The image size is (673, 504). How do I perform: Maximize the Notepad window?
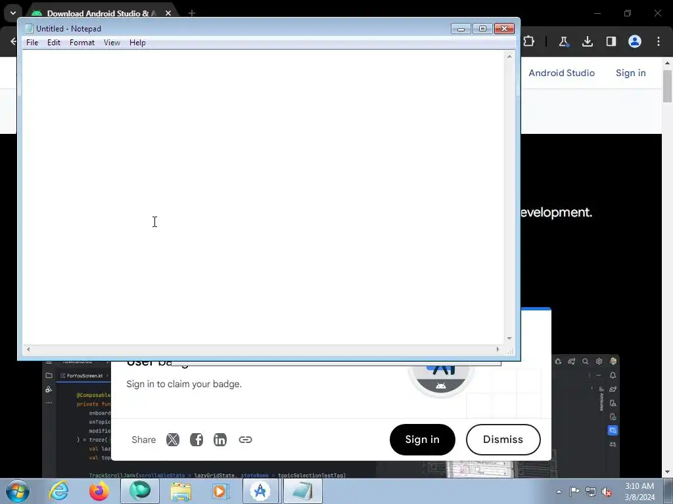(x=482, y=29)
